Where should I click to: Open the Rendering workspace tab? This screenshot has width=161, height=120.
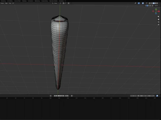point(37,1)
